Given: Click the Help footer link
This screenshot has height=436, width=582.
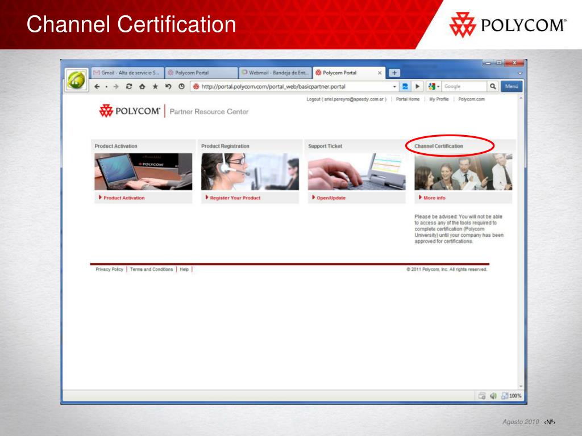Looking at the screenshot, I should point(184,269).
